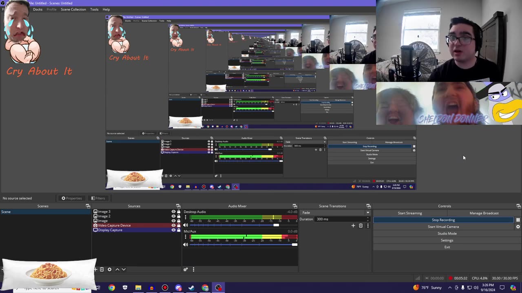Click Stop Recording button
Image resolution: width=522 pixels, height=293 pixels.
pos(443,220)
